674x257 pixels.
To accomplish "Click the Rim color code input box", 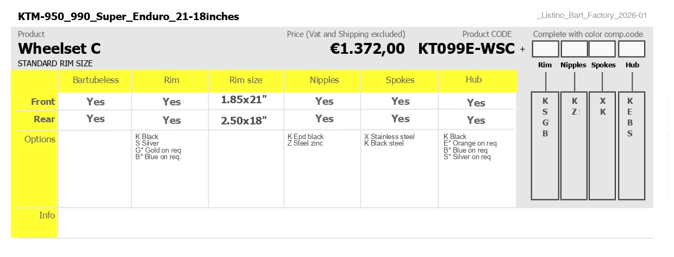I will pos(545,49).
